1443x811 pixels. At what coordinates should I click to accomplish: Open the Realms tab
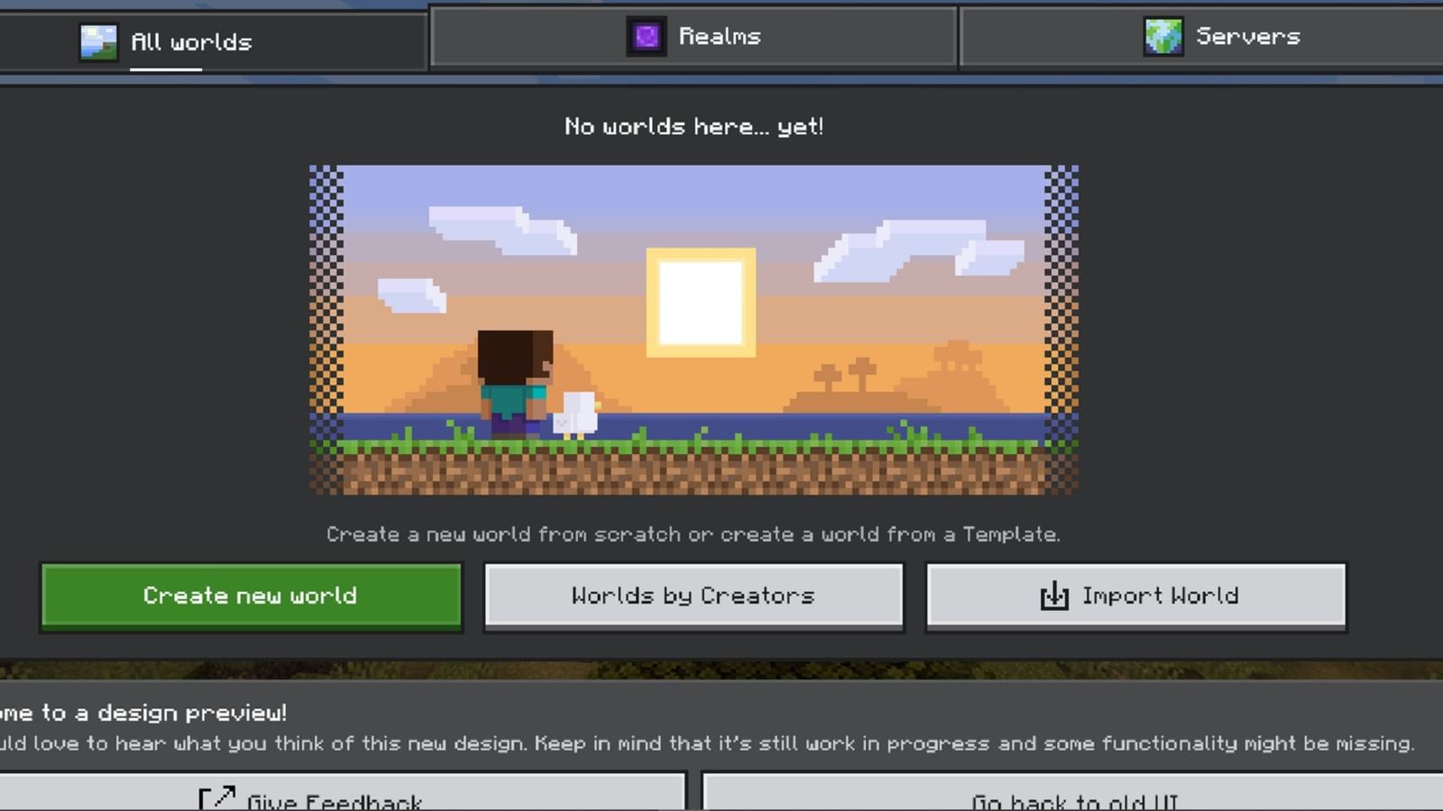(x=719, y=37)
